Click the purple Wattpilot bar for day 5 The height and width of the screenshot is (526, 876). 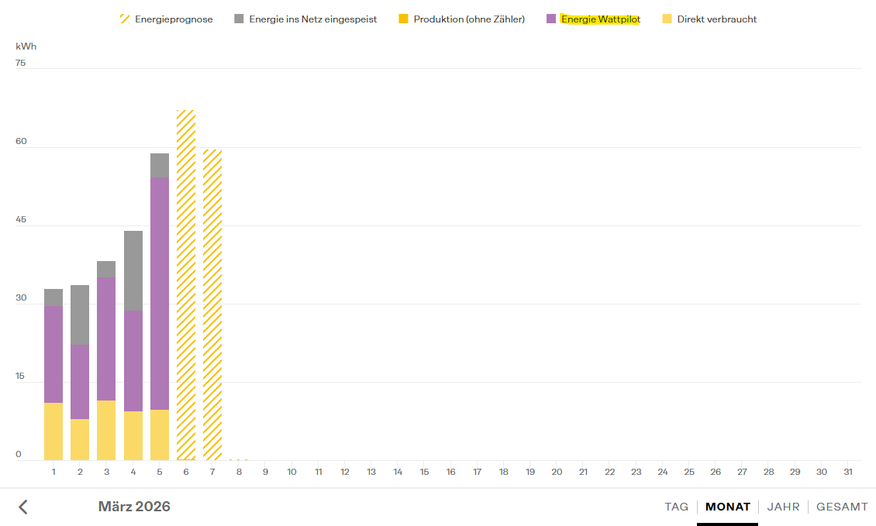coord(160,293)
